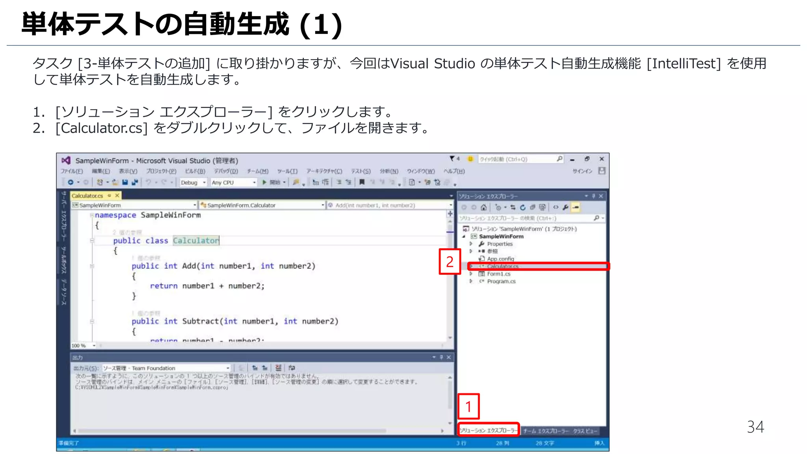Click the Collapse All icon in Solution Explorer
The image size is (807, 454).
coord(532,207)
